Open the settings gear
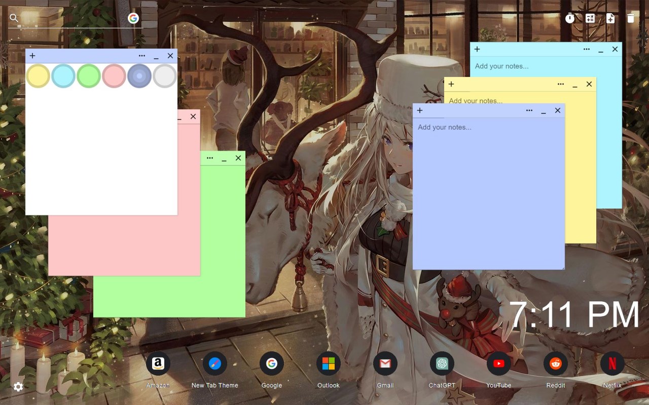The height and width of the screenshot is (405, 649). coord(18,387)
